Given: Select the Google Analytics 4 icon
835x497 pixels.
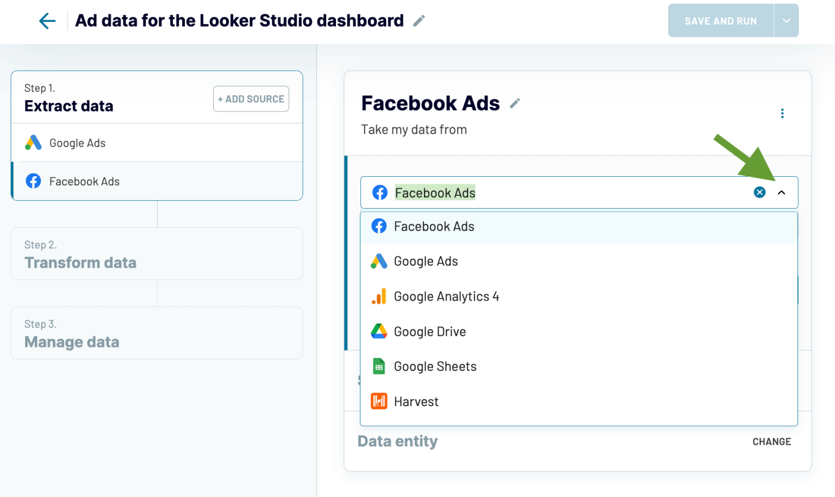Looking at the screenshot, I should point(379,296).
